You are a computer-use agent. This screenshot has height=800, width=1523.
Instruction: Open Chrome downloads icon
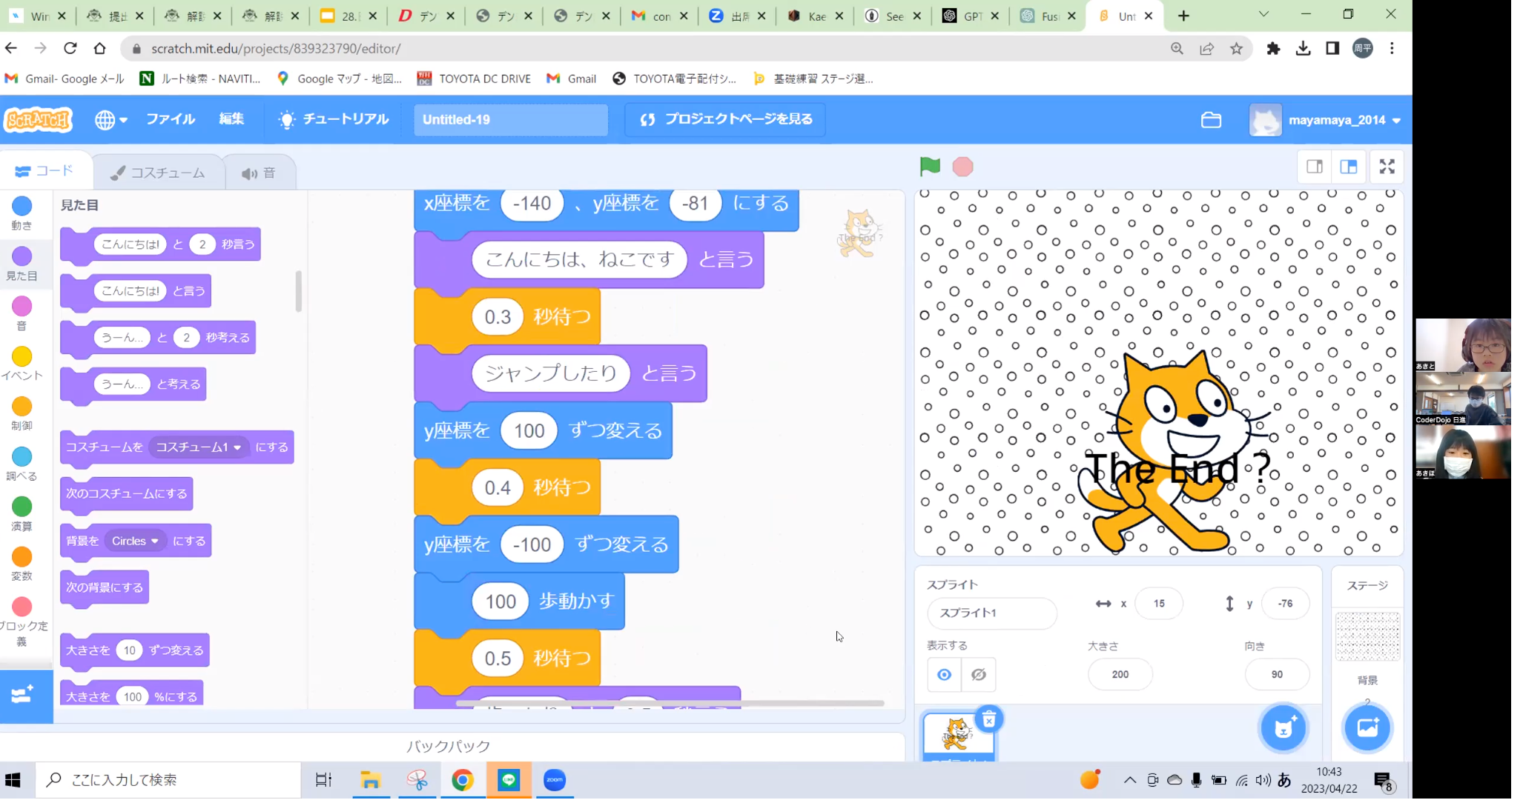coord(1303,48)
